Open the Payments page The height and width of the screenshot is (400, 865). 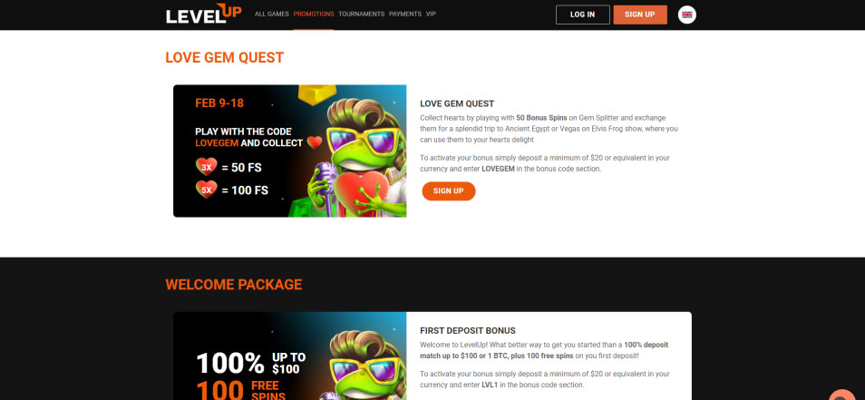[405, 15]
